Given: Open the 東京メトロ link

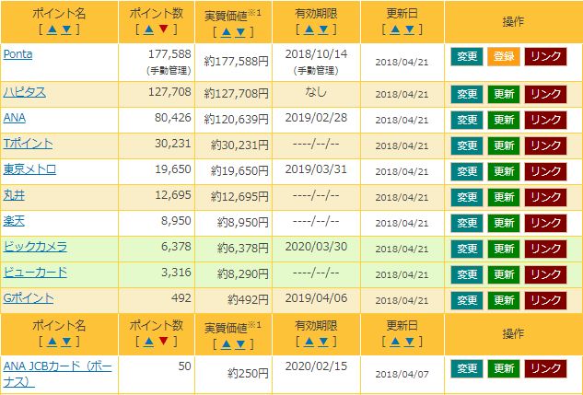Looking at the screenshot, I should [29, 169].
